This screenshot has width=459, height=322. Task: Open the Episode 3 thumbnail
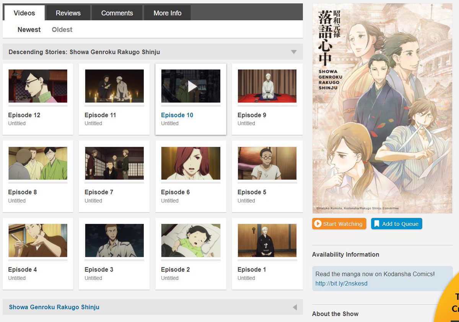[x=114, y=240]
